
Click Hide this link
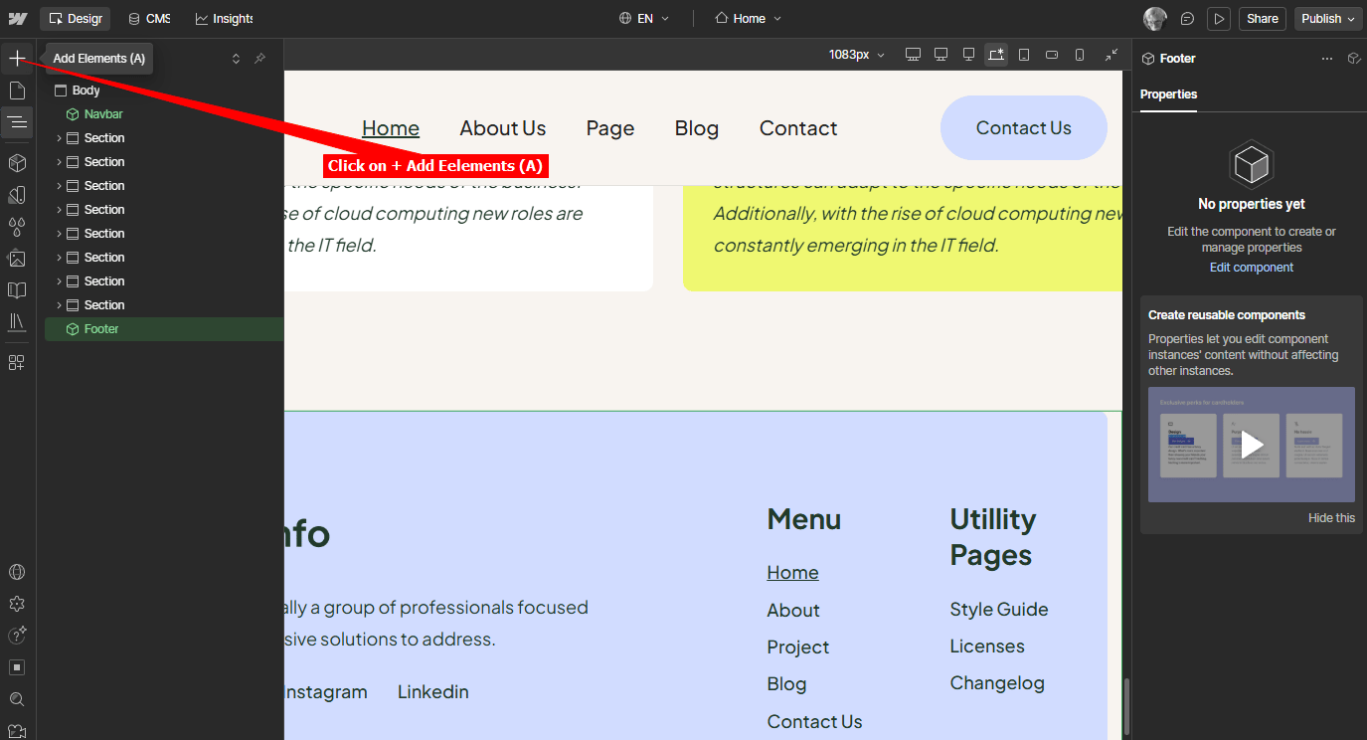(x=1331, y=518)
